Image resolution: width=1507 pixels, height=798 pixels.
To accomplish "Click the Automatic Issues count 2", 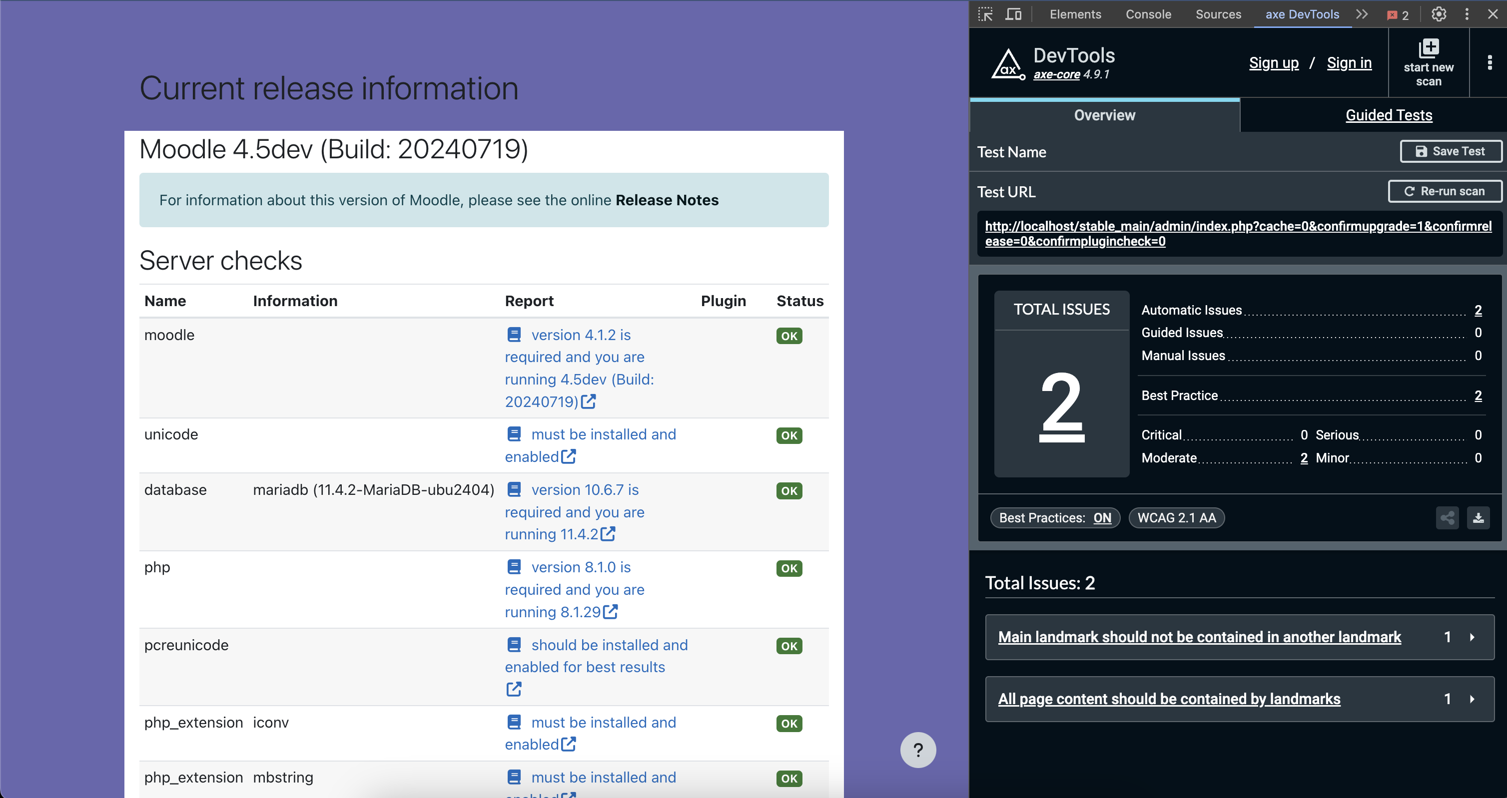I will tap(1478, 311).
